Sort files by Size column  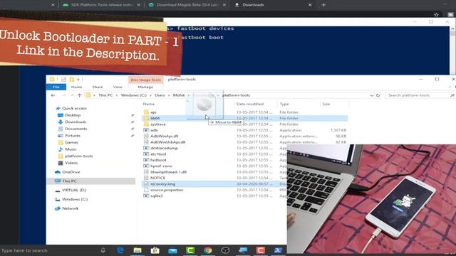(x=326, y=104)
